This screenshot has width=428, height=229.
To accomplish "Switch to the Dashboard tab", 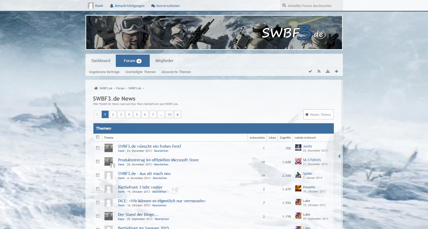I will [x=101, y=61].
